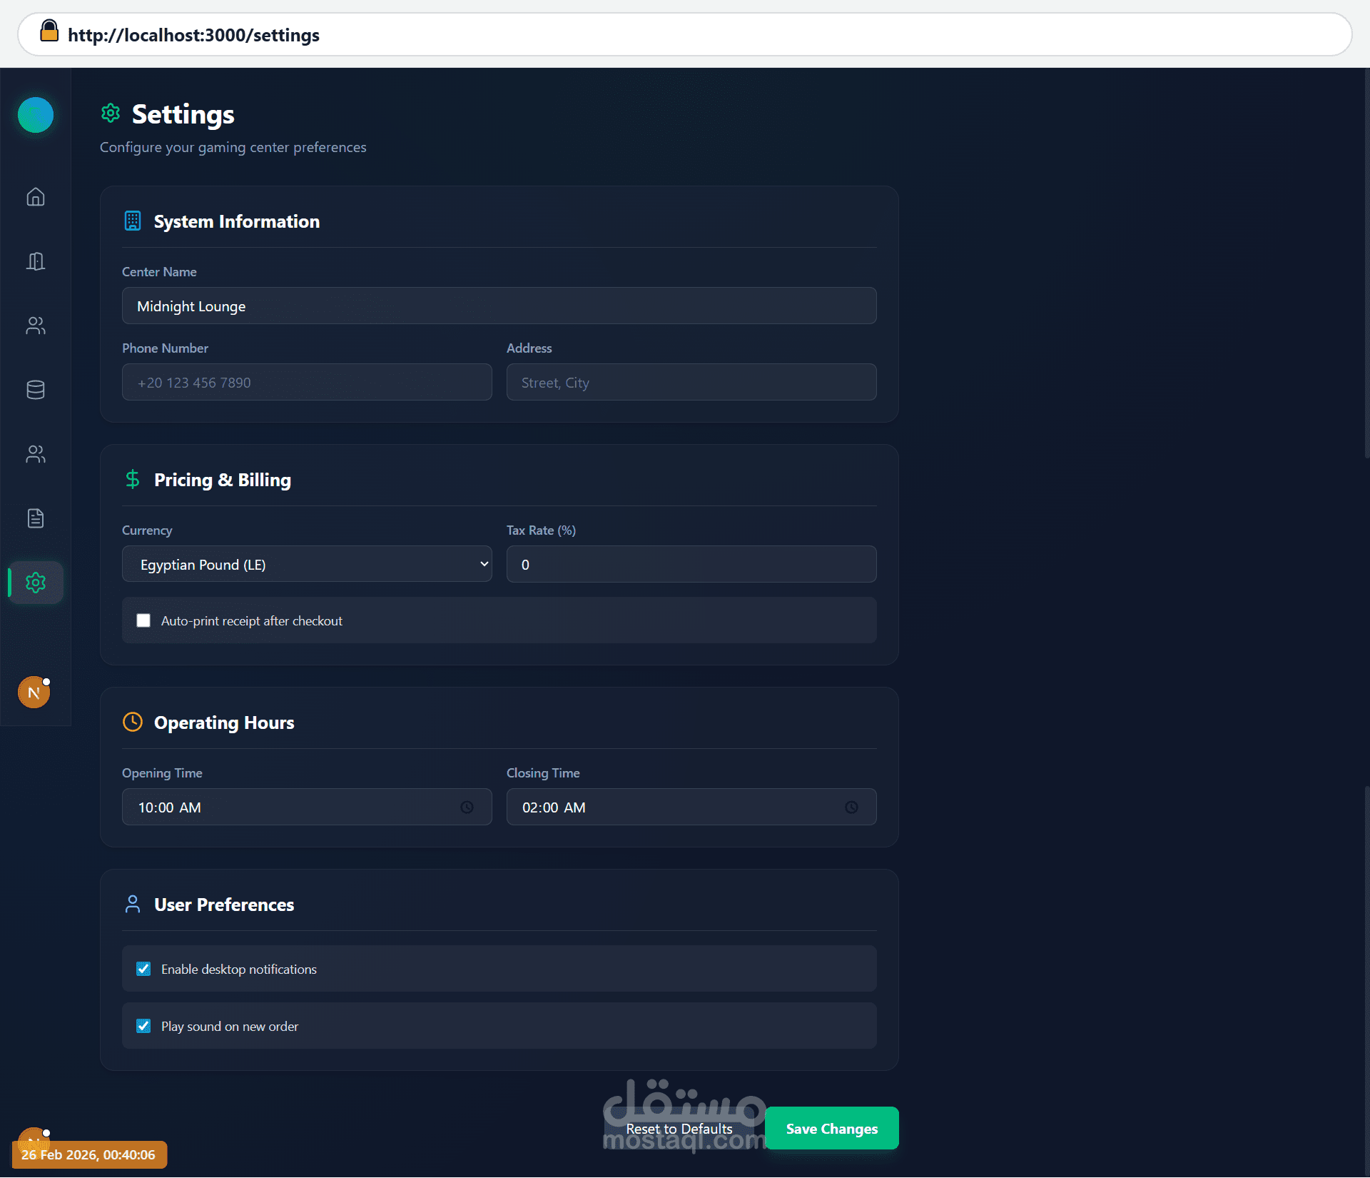
Task: Uncheck Enable desktop notifications
Action: click(x=143, y=969)
